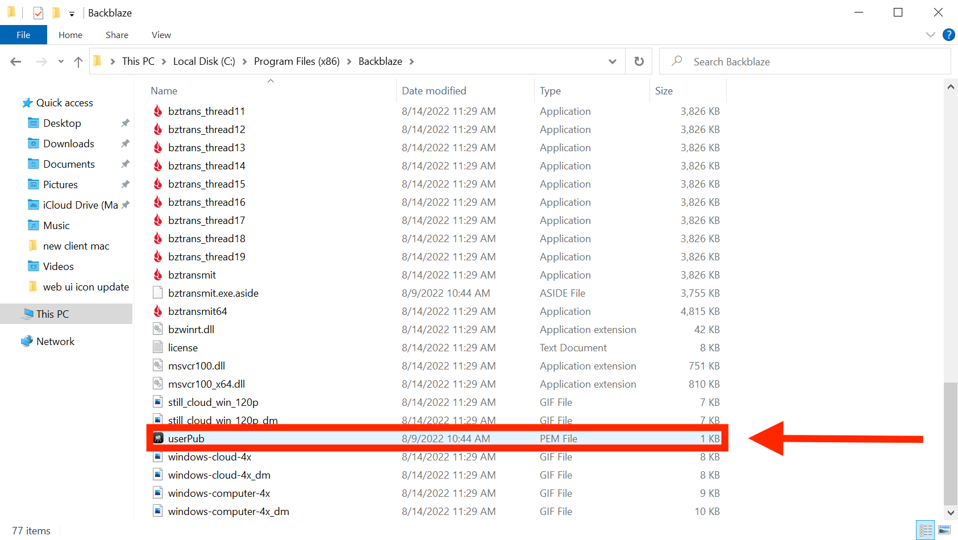Select the windows-cloud-4x GIF icon
This screenshot has height=540, width=958.
[158, 457]
